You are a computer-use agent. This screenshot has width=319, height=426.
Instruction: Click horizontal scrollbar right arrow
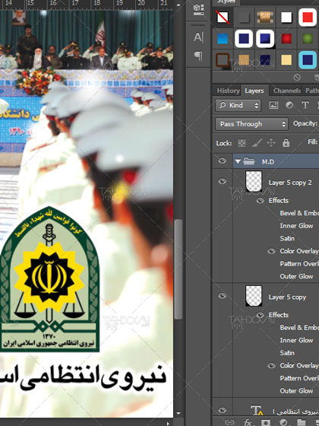click(168, 423)
